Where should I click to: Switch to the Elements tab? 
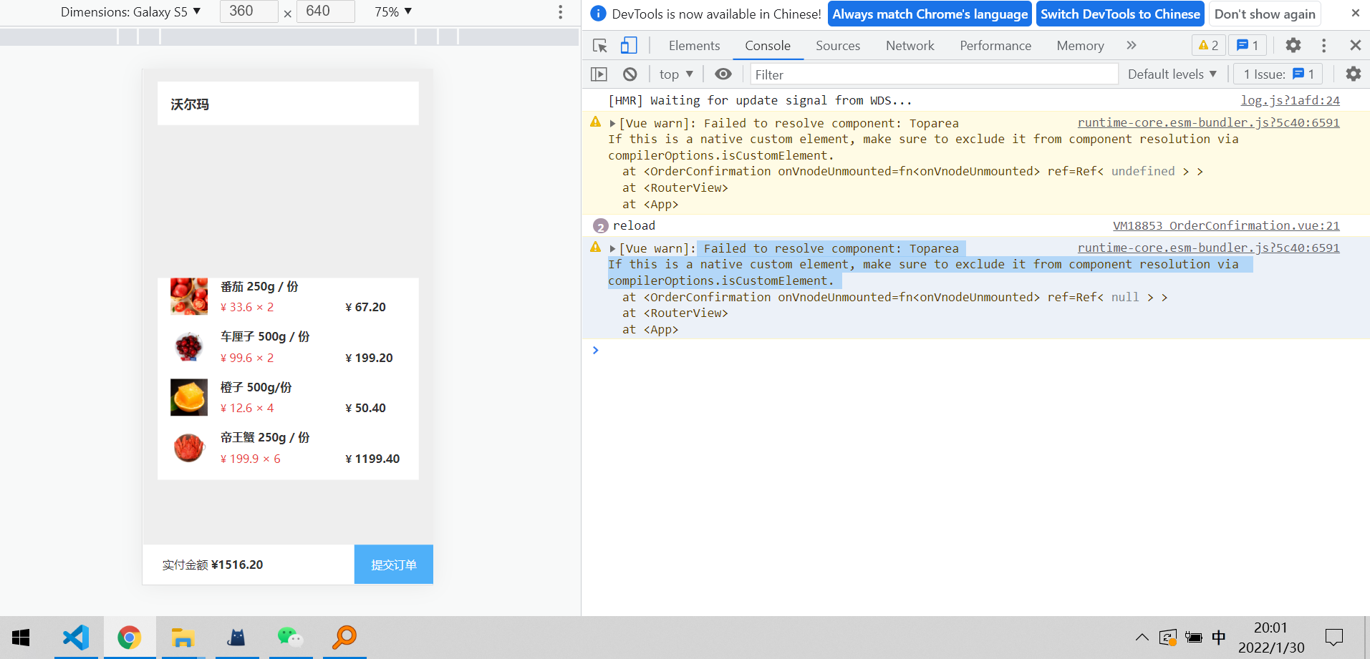click(693, 45)
